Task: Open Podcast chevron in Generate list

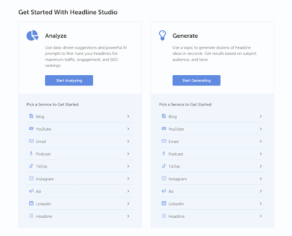Action: [x=261, y=154]
